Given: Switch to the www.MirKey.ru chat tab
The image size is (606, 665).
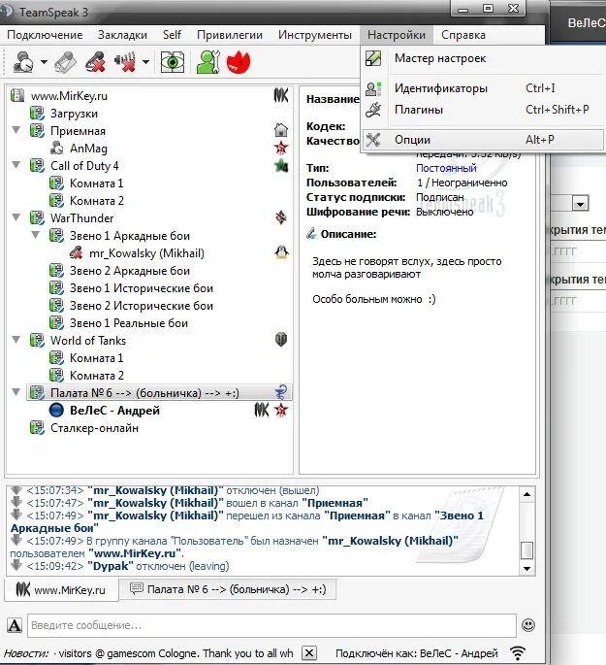Looking at the screenshot, I should pyautogui.click(x=60, y=590).
